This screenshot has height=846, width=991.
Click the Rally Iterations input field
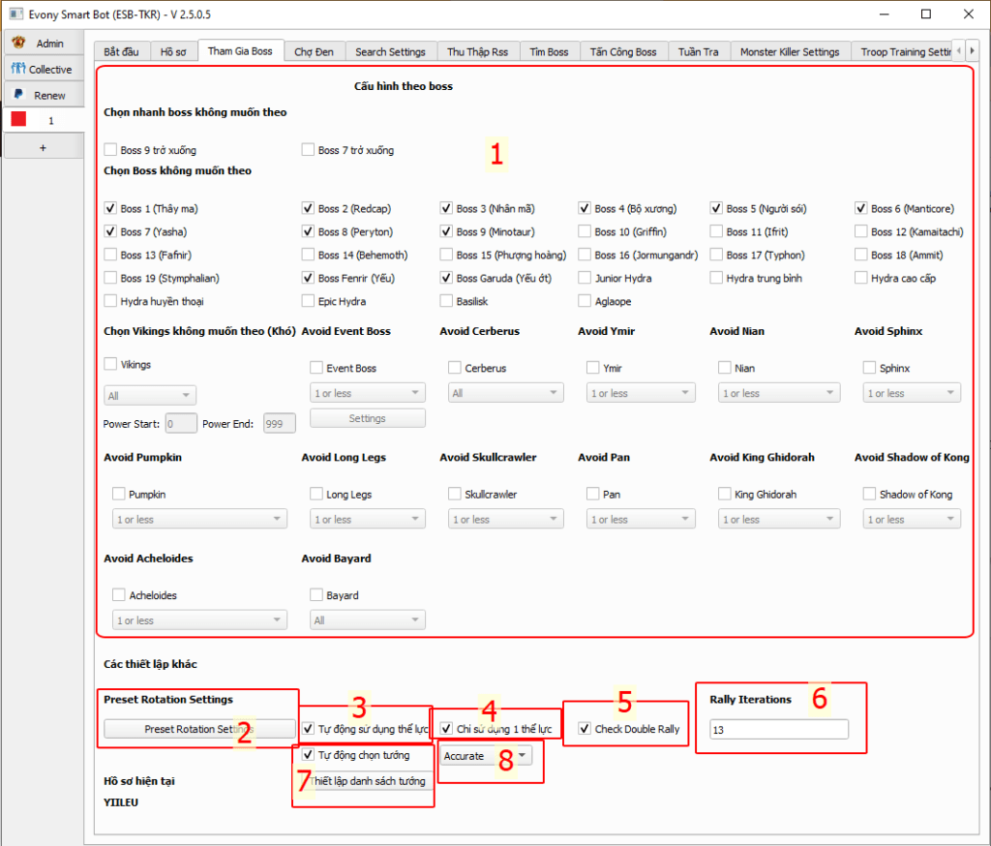click(778, 730)
